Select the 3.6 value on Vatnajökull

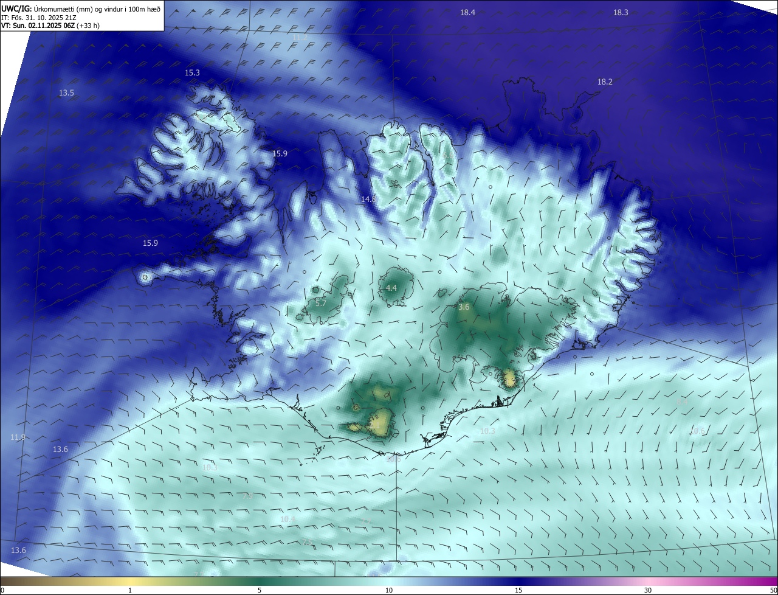464,307
